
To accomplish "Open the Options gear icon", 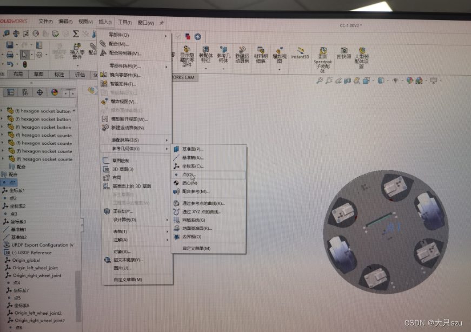I will coord(39,55).
